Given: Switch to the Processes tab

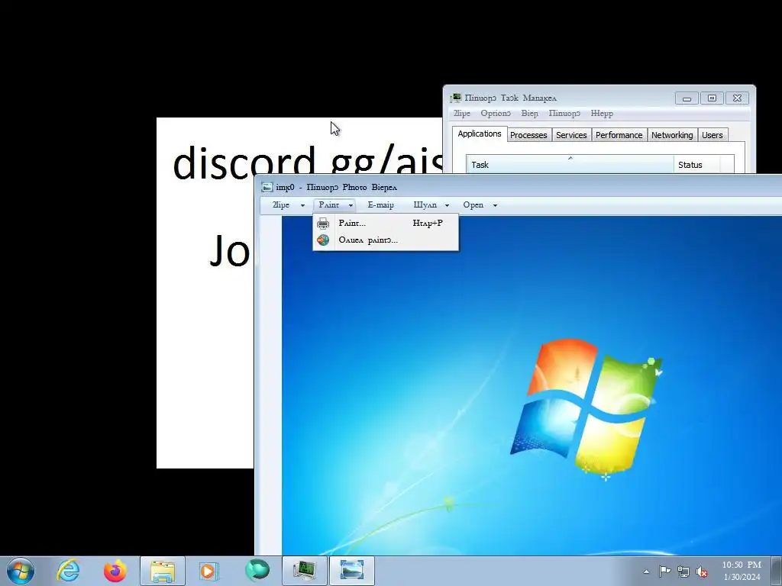Looking at the screenshot, I should pyautogui.click(x=528, y=135).
